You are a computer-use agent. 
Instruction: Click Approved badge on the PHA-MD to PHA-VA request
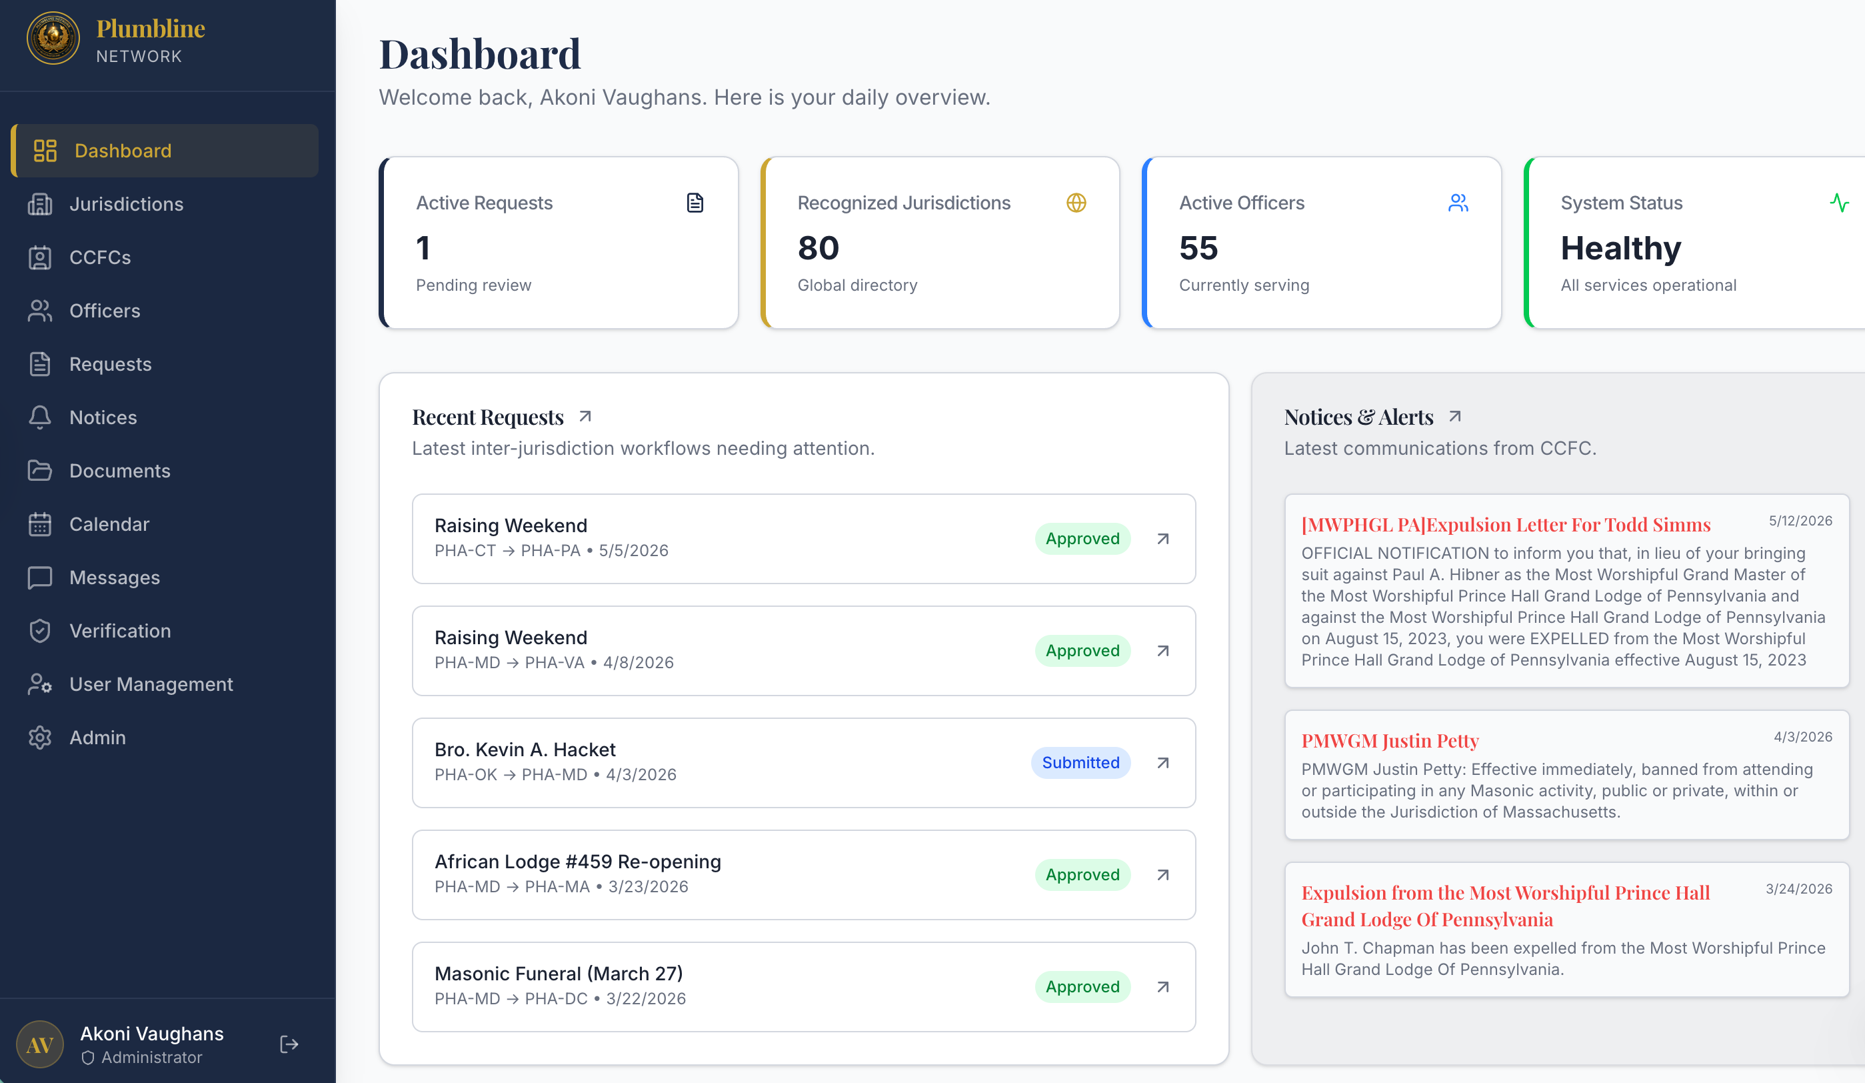tap(1082, 651)
